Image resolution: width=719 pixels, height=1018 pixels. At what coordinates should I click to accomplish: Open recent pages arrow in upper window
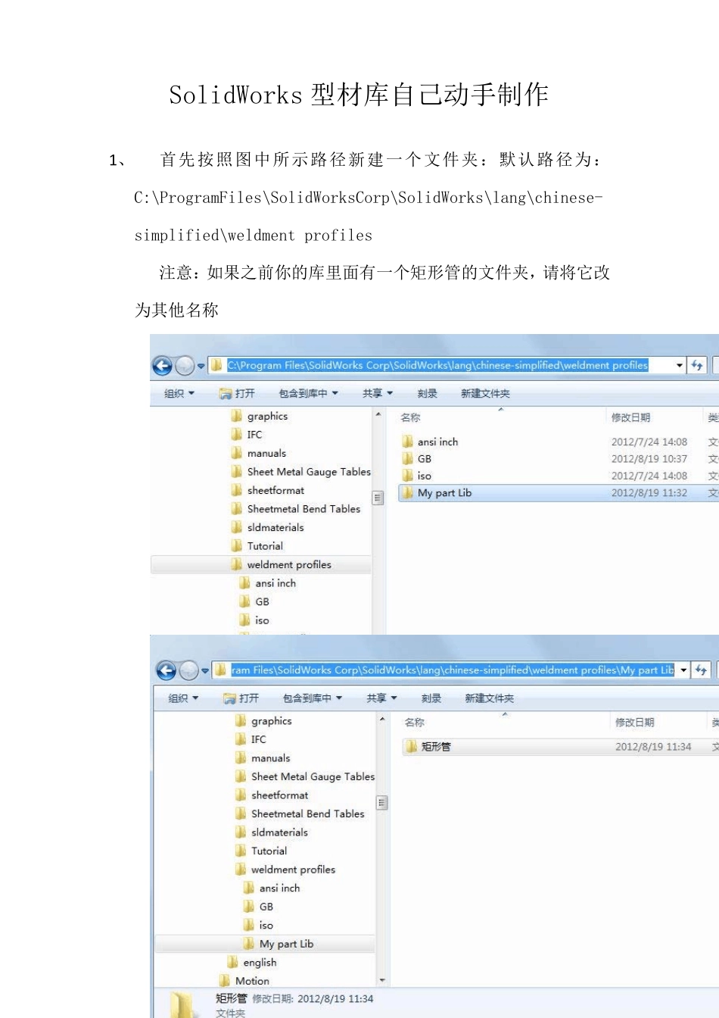[x=201, y=367]
